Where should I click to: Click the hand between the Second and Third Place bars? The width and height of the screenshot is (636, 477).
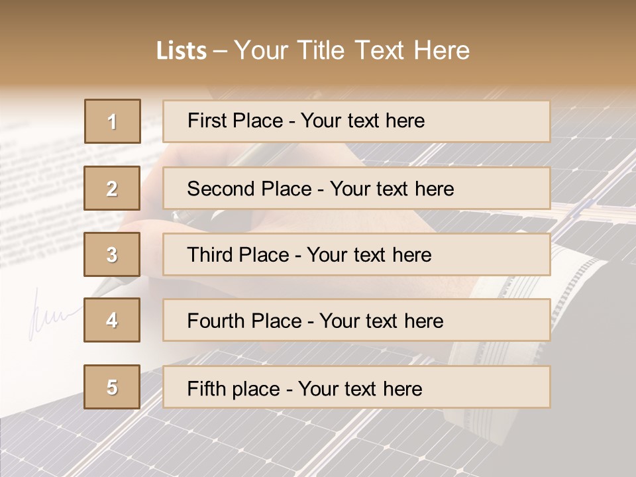click(x=331, y=222)
